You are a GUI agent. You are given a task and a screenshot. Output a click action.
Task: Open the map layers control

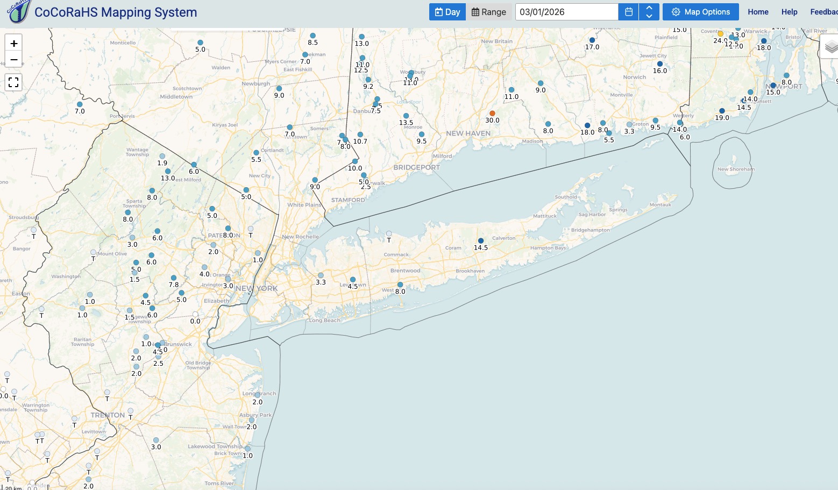(831, 47)
